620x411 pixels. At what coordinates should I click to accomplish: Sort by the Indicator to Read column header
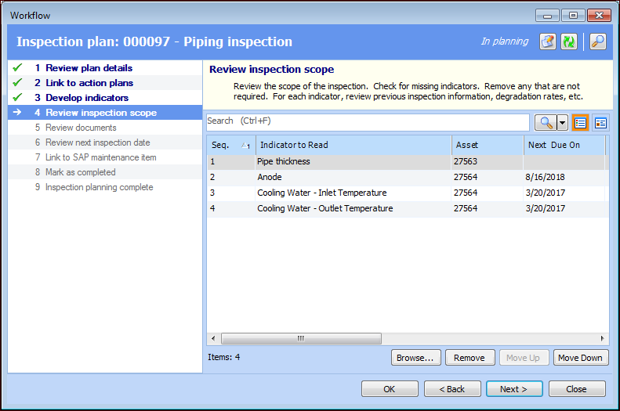[x=353, y=145]
